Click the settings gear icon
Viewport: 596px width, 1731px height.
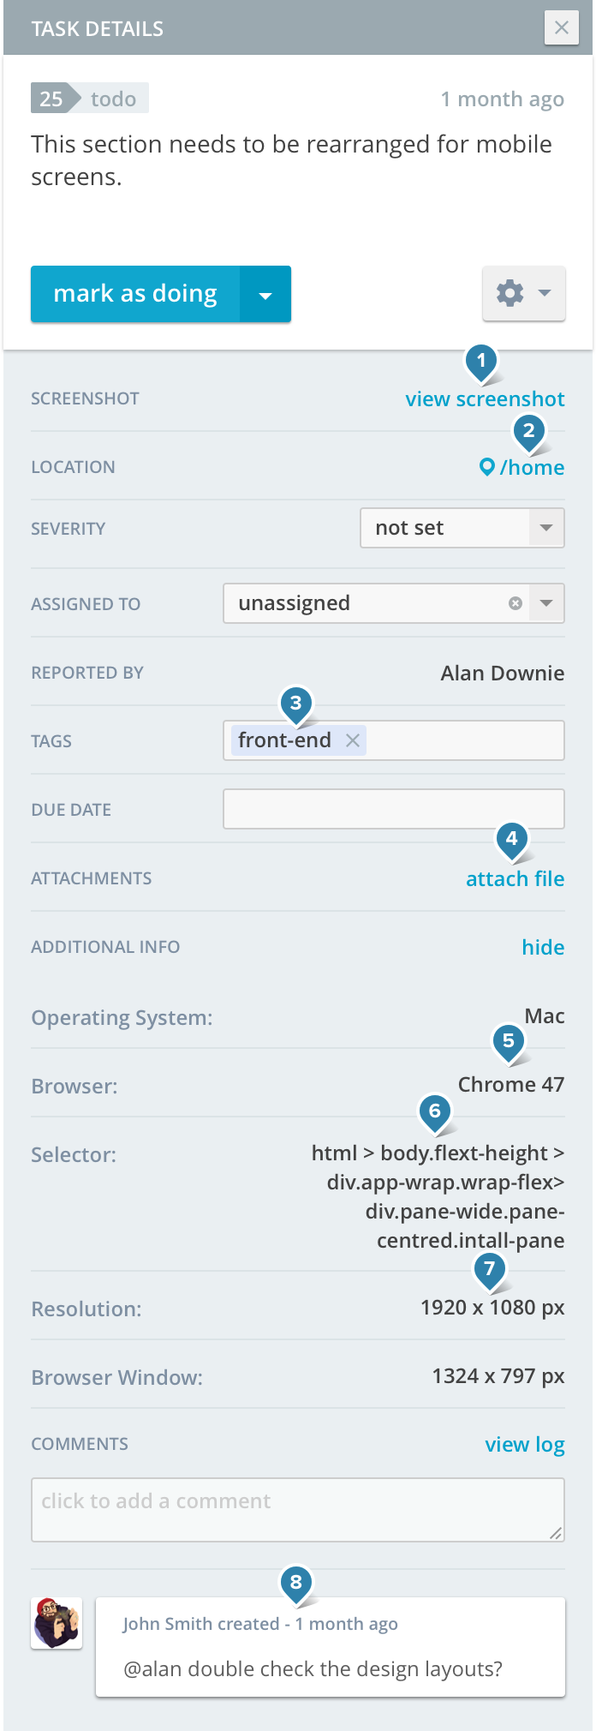[510, 293]
